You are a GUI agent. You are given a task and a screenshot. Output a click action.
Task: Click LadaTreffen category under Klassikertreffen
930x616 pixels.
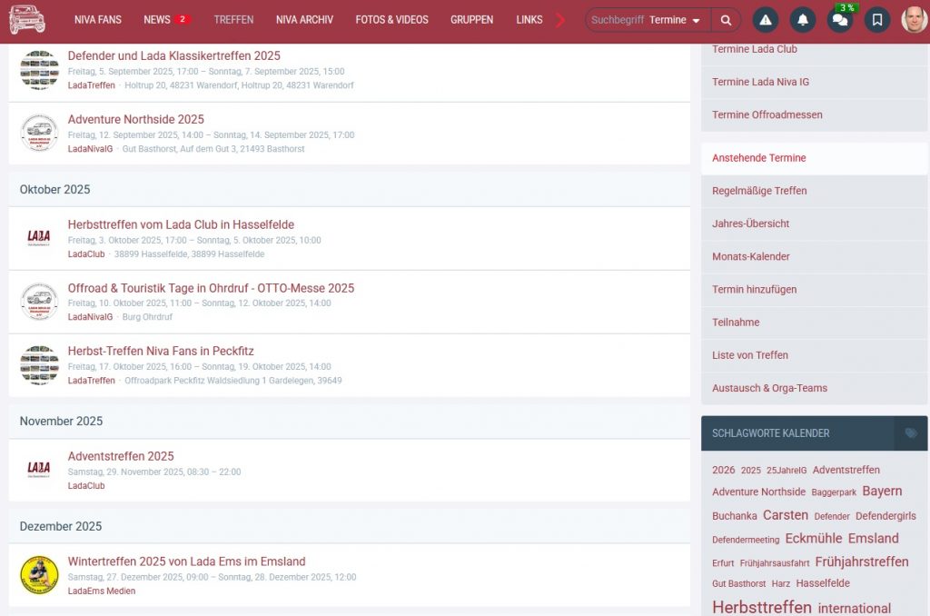(x=92, y=85)
